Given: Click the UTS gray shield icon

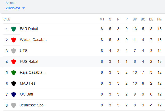Looking at the screenshot, I should pos(14,51).
